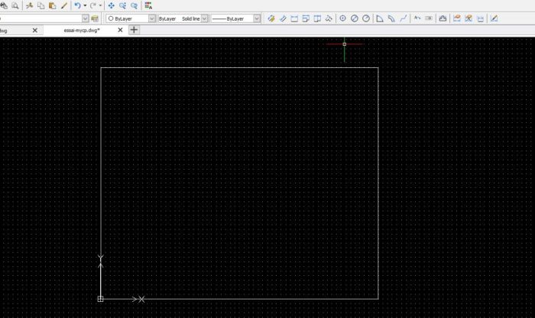Select the center mark circle icon

(x=343, y=18)
